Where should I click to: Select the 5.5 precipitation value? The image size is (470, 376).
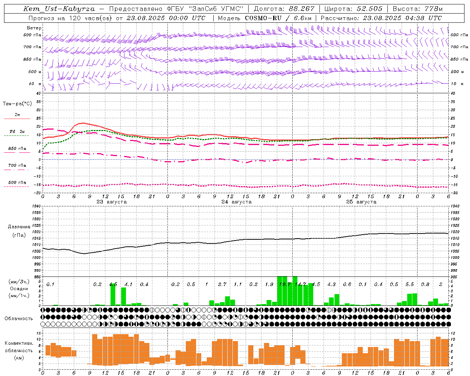(x=409, y=284)
